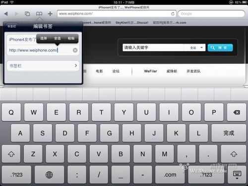The height and width of the screenshot is (186, 248).
Task: Tap the left .?123 key
Action: (x=16, y=175)
